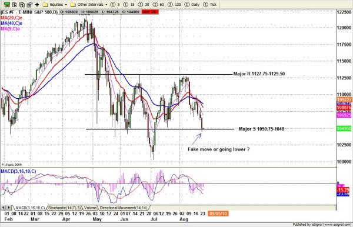Click the green monitor icon in toolbar

(6, 4)
